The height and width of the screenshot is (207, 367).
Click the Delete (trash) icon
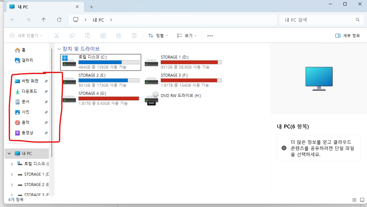(x=134, y=36)
